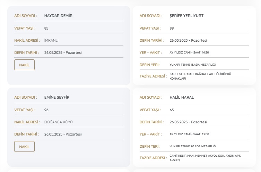Select the name HALİL HARAL
261x172 pixels.
pyautogui.click(x=182, y=97)
